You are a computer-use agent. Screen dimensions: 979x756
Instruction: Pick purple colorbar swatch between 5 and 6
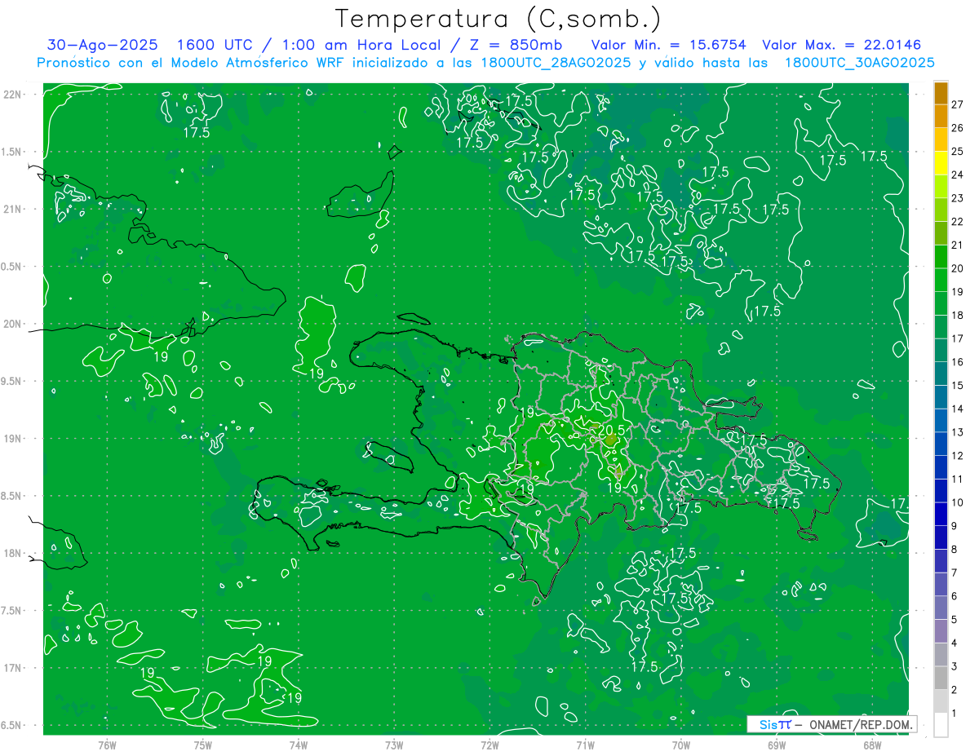point(941,608)
